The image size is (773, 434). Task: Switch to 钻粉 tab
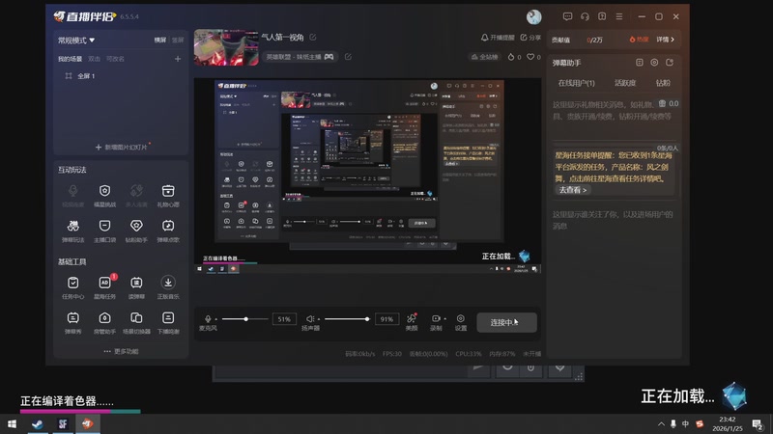coord(663,83)
